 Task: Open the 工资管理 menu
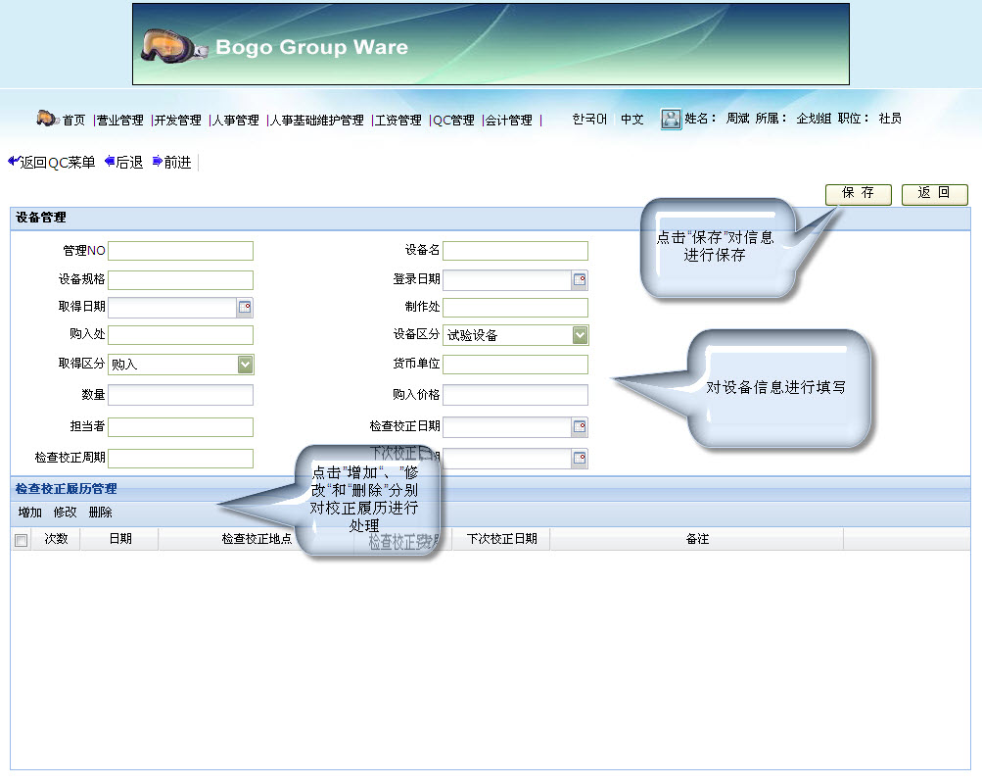pyautogui.click(x=397, y=120)
